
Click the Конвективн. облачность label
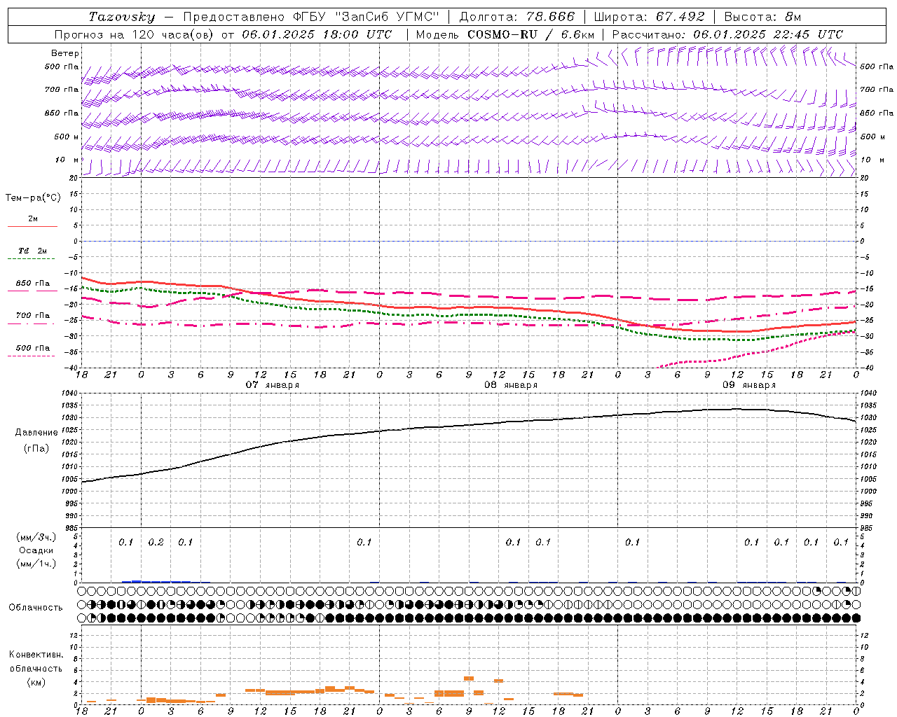(36, 662)
